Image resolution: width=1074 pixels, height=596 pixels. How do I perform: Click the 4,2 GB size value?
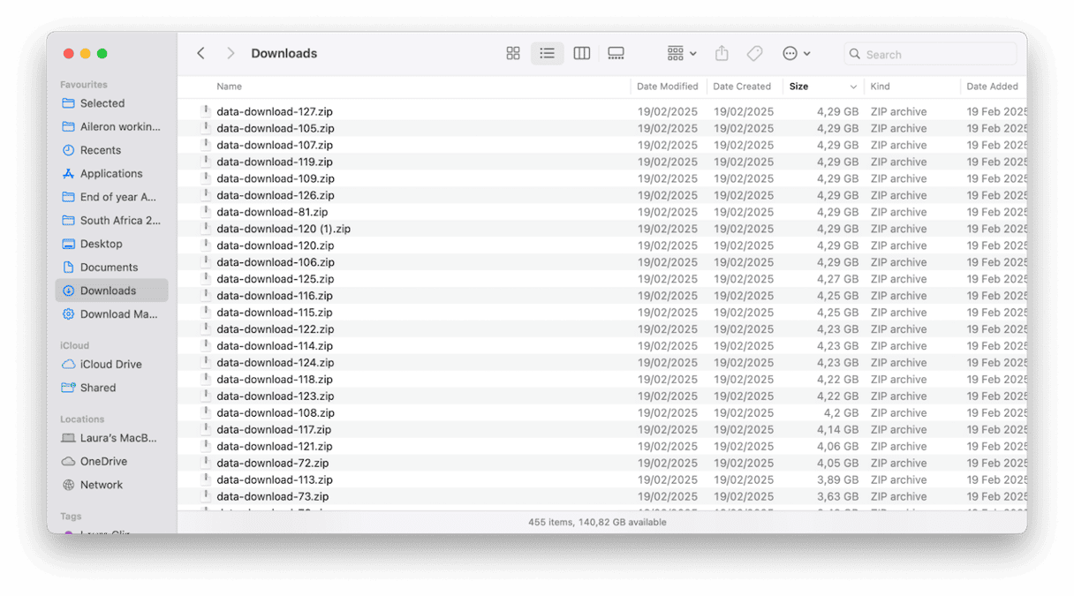click(x=841, y=413)
